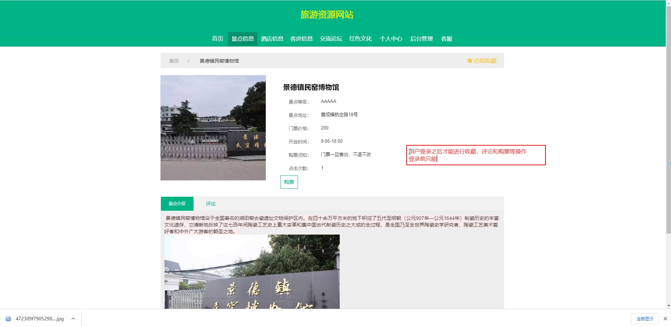Click the heading 景德镇民窑博物馆
671x327 pixels.
[311, 87]
